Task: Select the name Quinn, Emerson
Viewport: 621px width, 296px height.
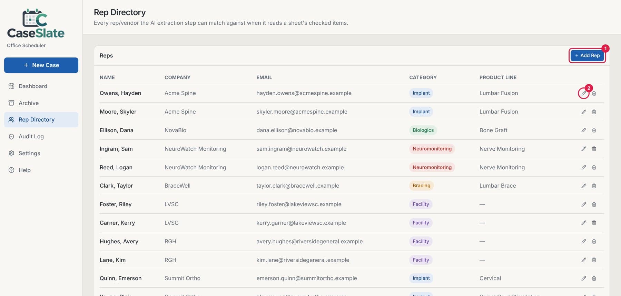Action: 120,278
